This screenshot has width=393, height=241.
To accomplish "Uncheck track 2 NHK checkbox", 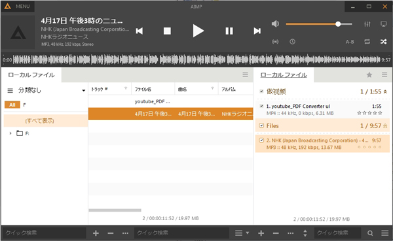I will 261,140.
